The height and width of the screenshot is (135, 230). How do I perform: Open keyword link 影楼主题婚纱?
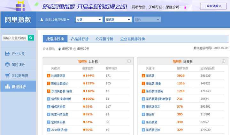(x=59, y=83)
